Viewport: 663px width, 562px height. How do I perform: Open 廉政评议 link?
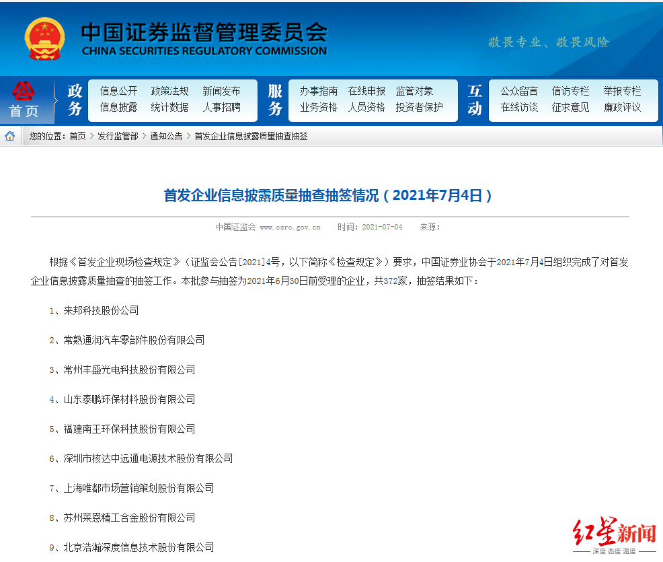[622, 108]
